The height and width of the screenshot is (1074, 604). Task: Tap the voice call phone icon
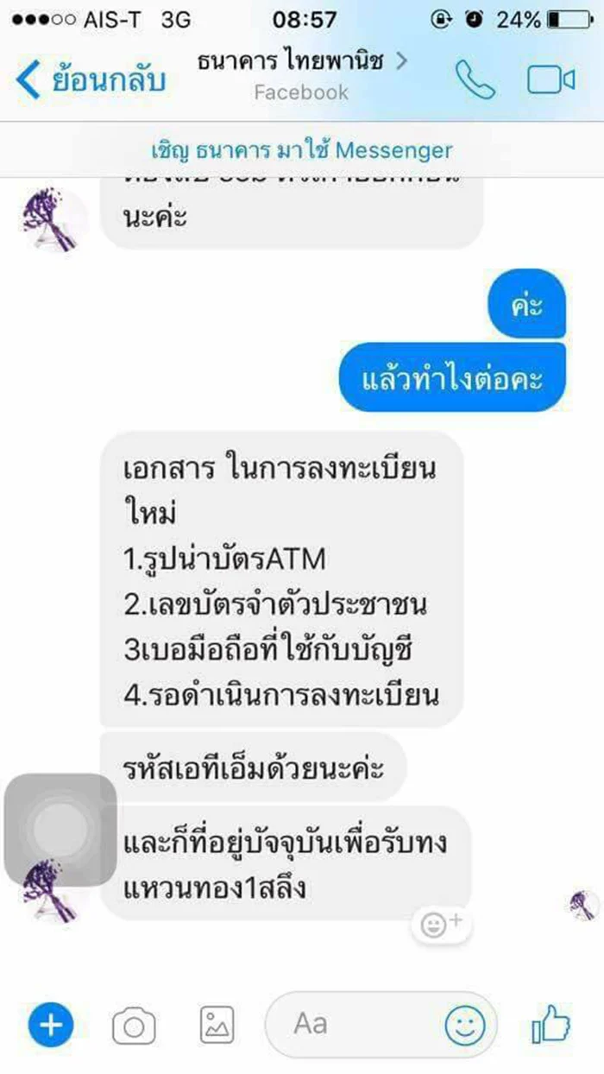tap(475, 79)
